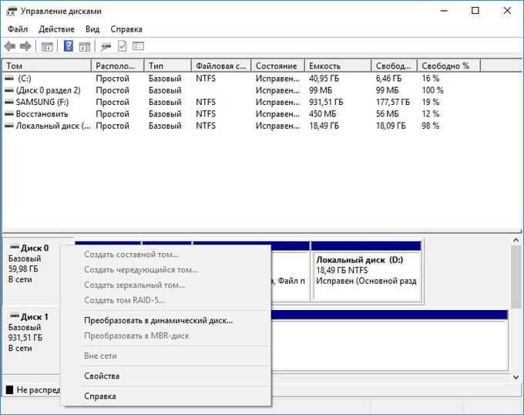Click the Back arrow toolbar icon

(x=10, y=46)
